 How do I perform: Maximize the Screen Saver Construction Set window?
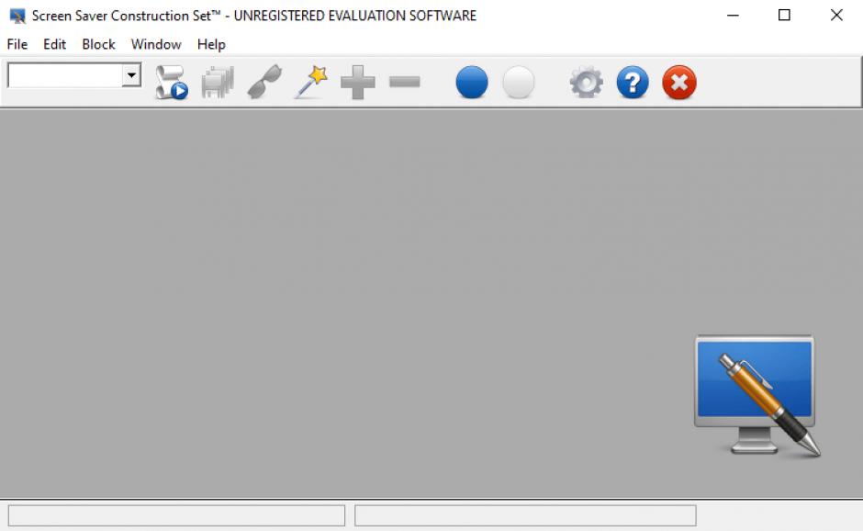point(784,16)
